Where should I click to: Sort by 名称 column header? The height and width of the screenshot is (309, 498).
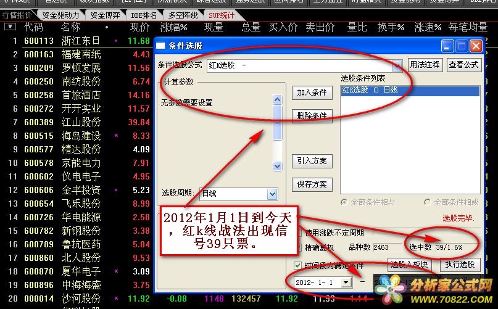(x=71, y=27)
